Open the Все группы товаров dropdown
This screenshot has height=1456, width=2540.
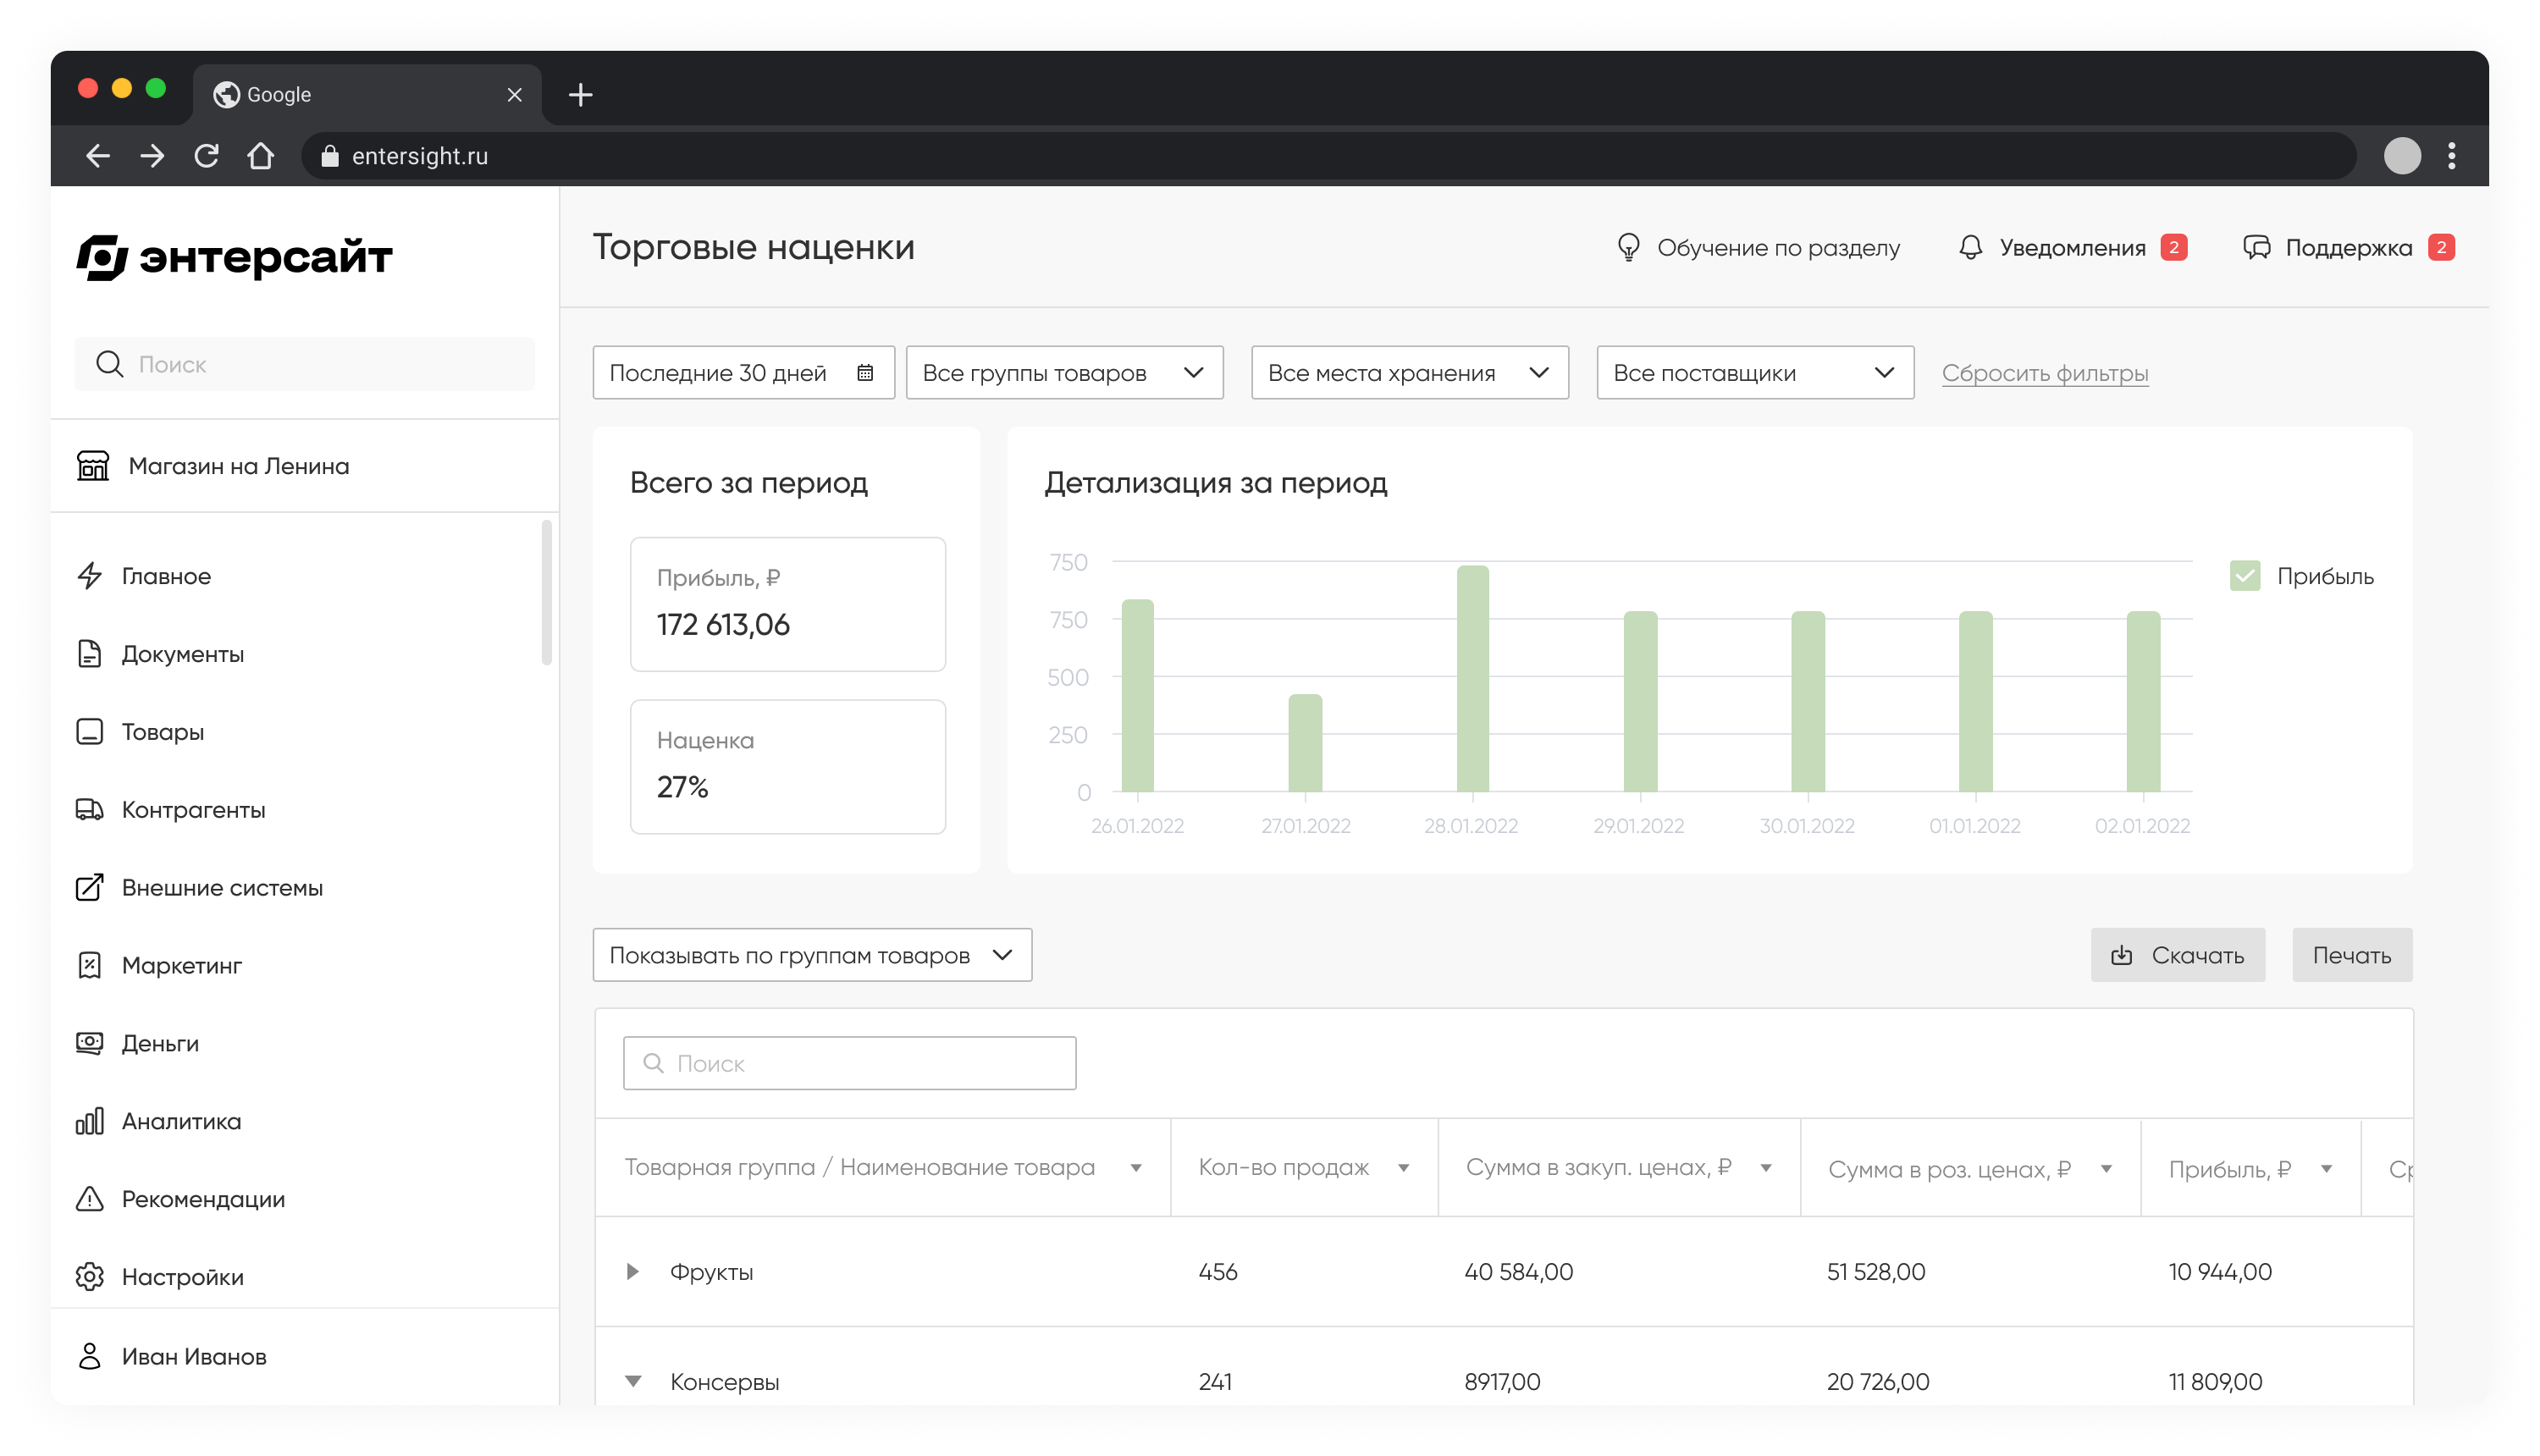[1064, 373]
